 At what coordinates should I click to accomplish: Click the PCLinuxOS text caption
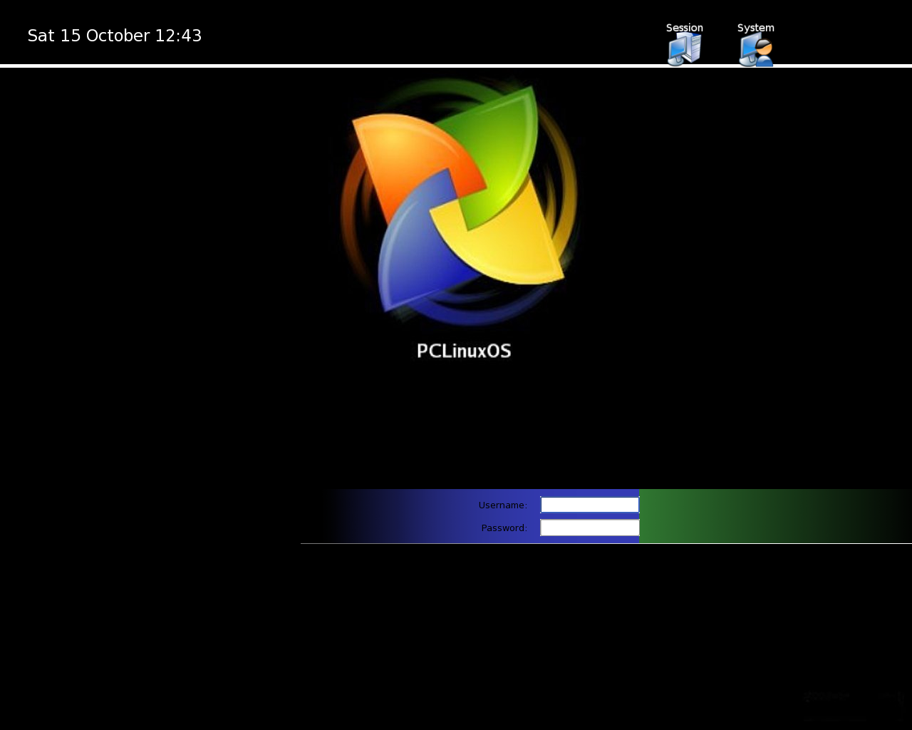pyautogui.click(x=464, y=351)
